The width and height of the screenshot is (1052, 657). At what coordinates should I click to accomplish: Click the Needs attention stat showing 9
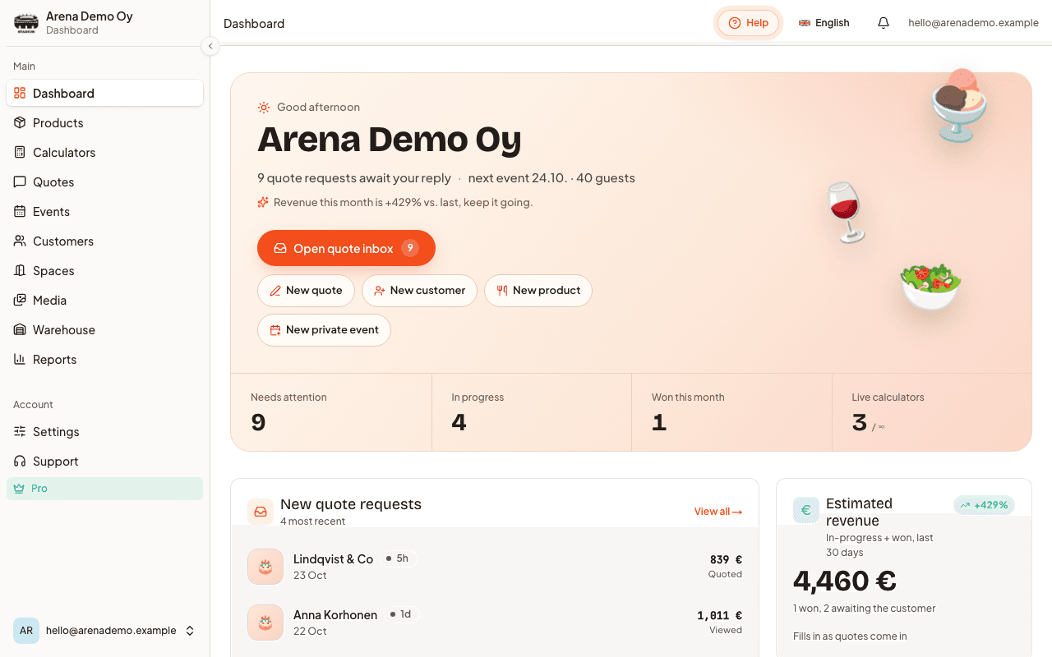[331, 413]
